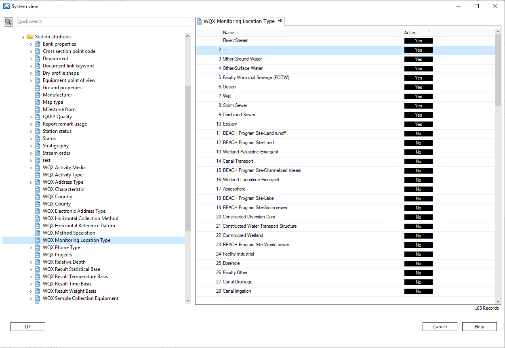The image size is (505, 348).
Task: Click the Department document icon
Action: pyautogui.click(x=38, y=59)
